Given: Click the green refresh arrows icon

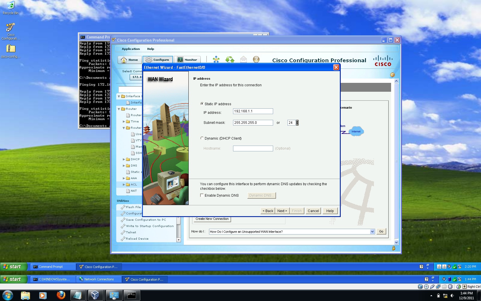Looking at the screenshot, I should pyautogui.click(x=230, y=60).
